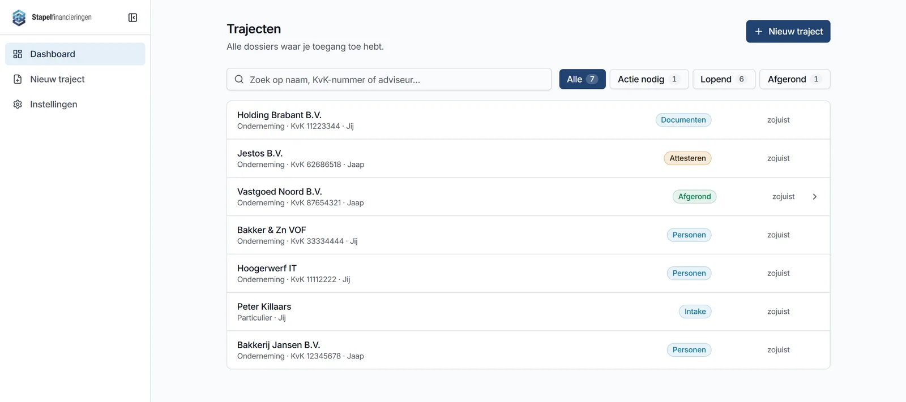Open Instellingen in the sidebar
Image resolution: width=906 pixels, height=402 pixels.
point(75,104)
